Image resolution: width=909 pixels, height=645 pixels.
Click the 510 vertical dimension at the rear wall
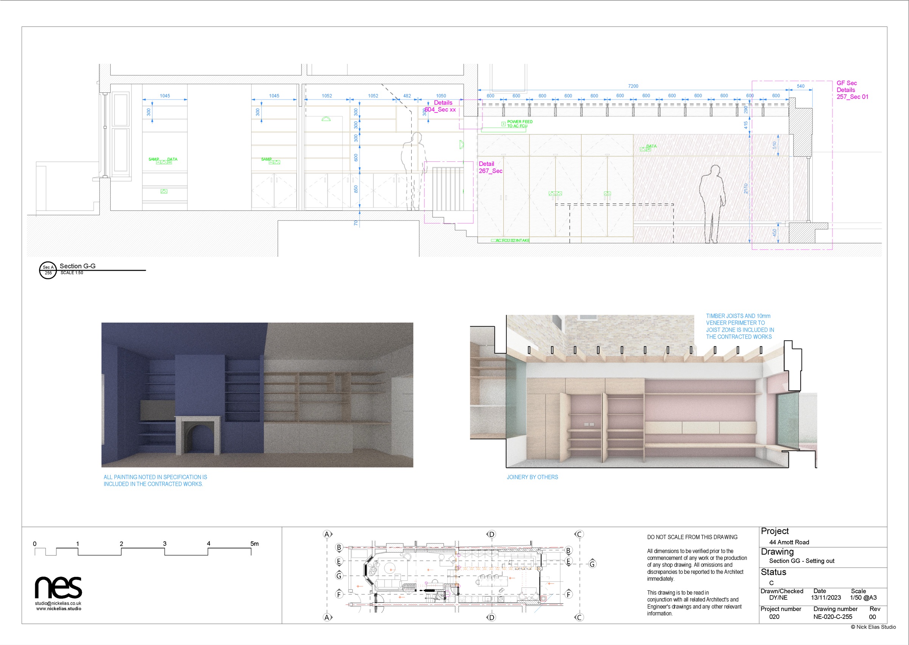pos(774,145)
